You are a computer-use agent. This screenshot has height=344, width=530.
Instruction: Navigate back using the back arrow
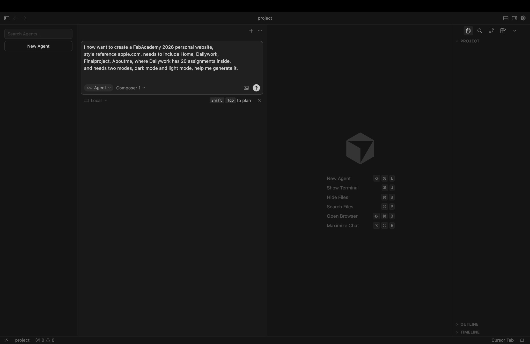click(x=15, y=18)
